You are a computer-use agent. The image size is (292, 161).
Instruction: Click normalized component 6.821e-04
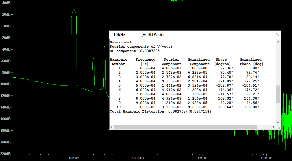[x=197, y=77]
